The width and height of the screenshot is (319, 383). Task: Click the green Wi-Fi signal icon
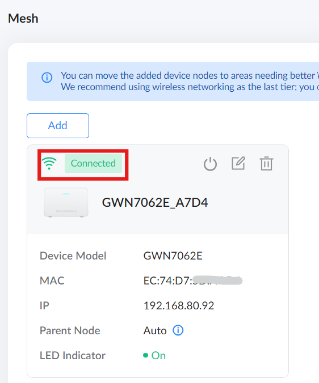click(49, 163)
